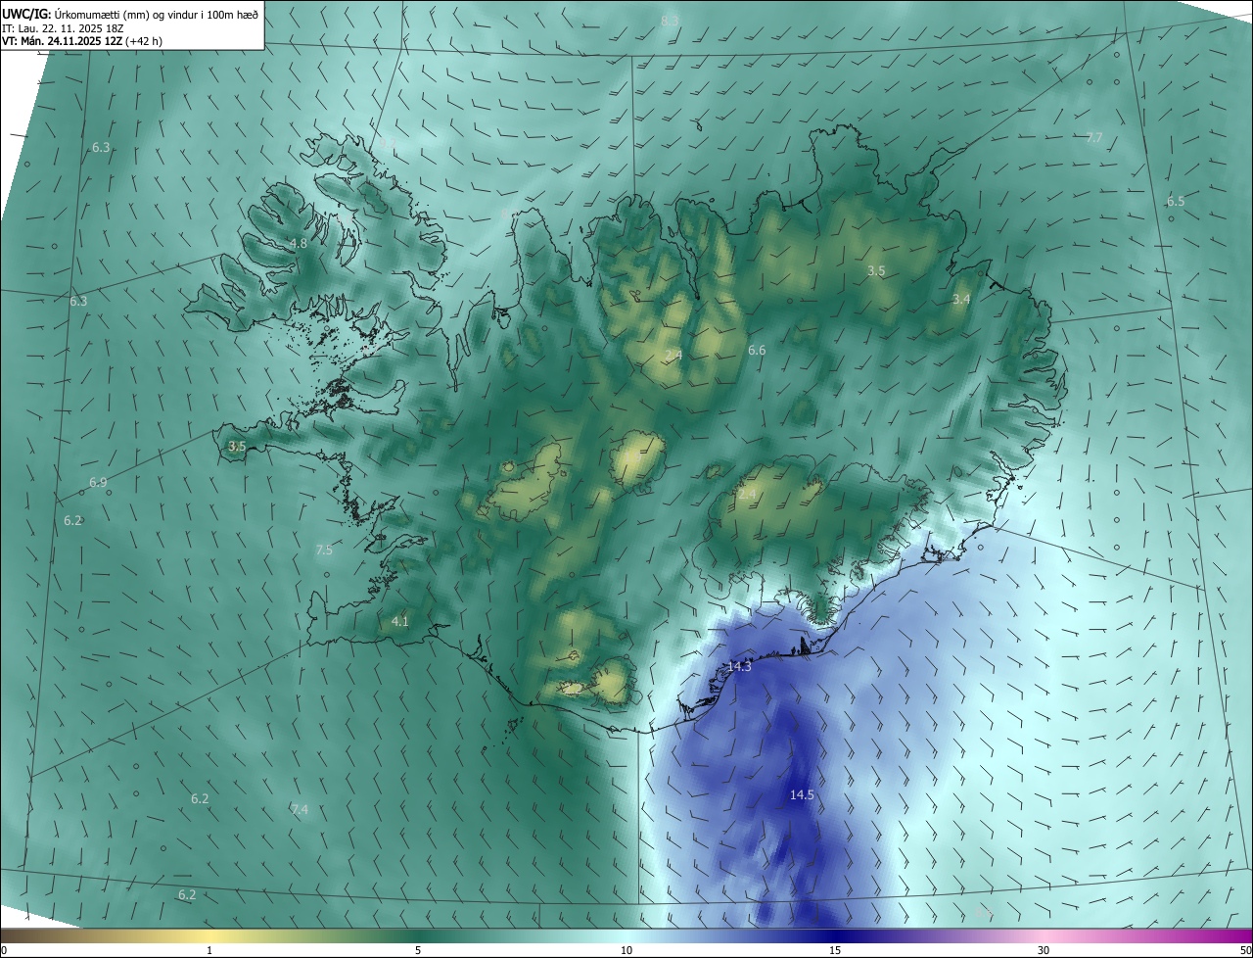Click the map title "Úrkomumætti (mm) og vindur í 100m hæð"
The image size is (1253, 958).
point(156,13)
